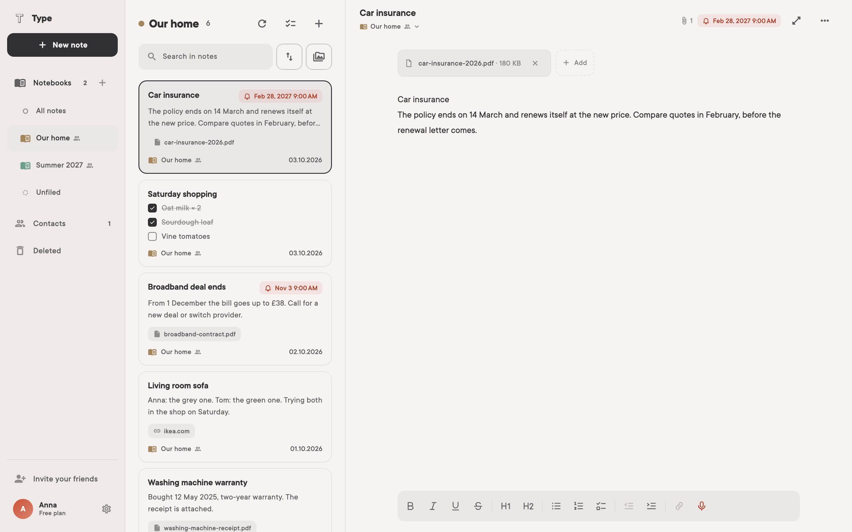
Task: Open Unfiled notes
Action: [62, 192]
